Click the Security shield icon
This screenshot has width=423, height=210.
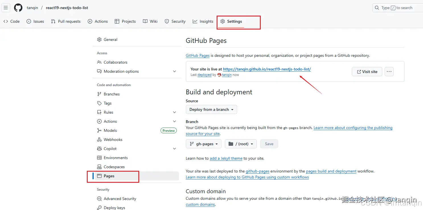tap(167, 21)
